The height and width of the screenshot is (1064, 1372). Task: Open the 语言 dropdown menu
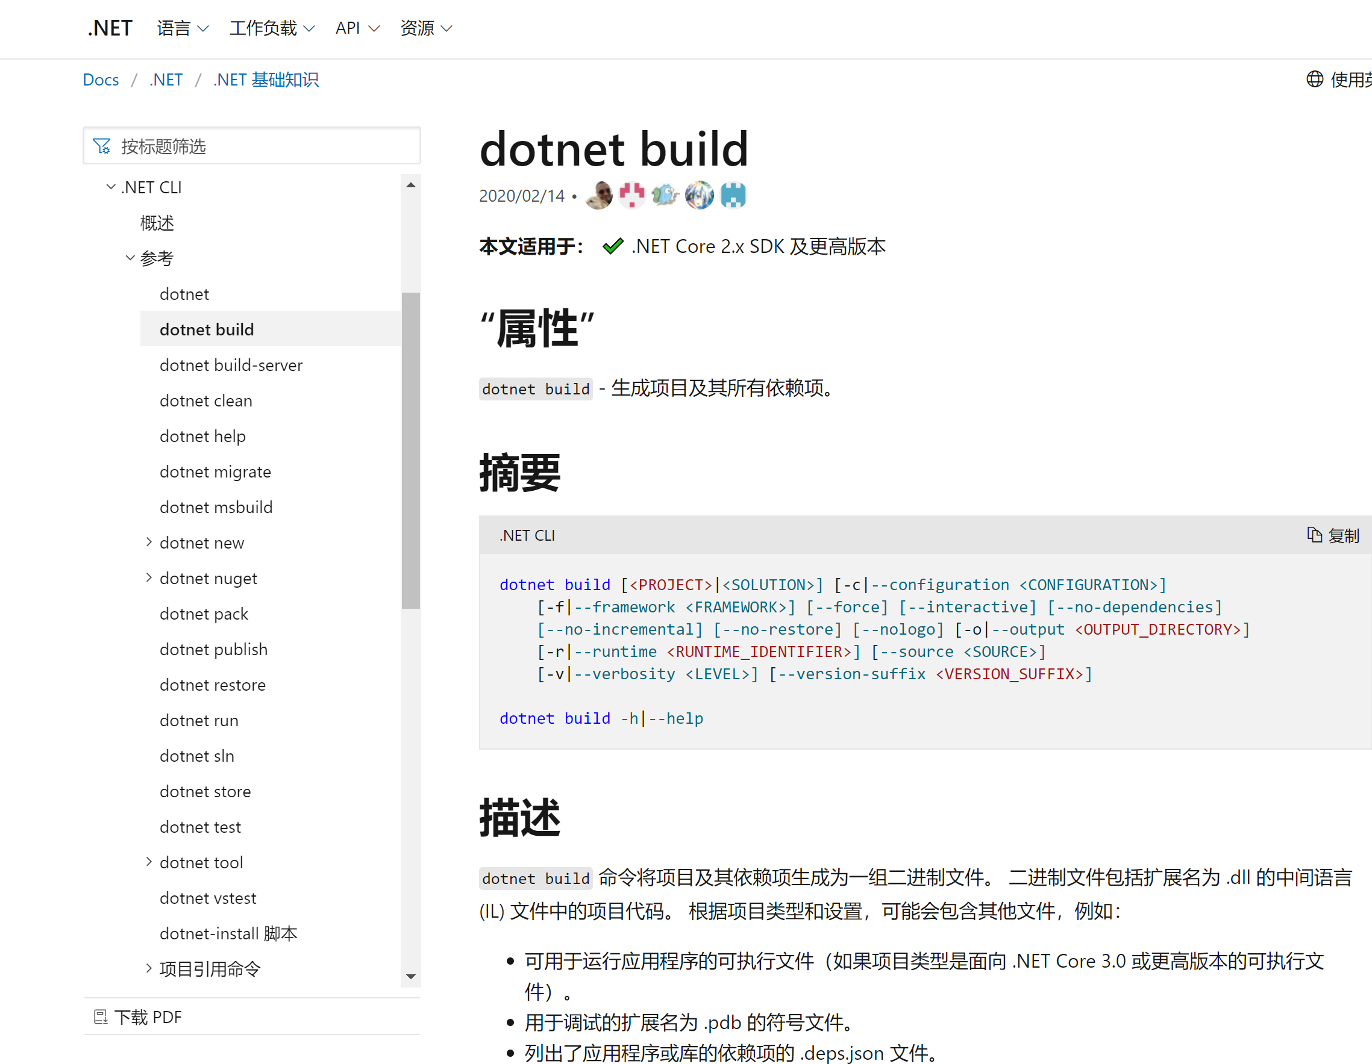coord(182,28)
